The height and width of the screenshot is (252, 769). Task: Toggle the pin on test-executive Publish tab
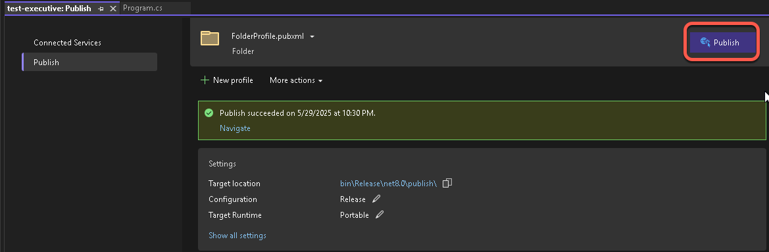point(101,9)
